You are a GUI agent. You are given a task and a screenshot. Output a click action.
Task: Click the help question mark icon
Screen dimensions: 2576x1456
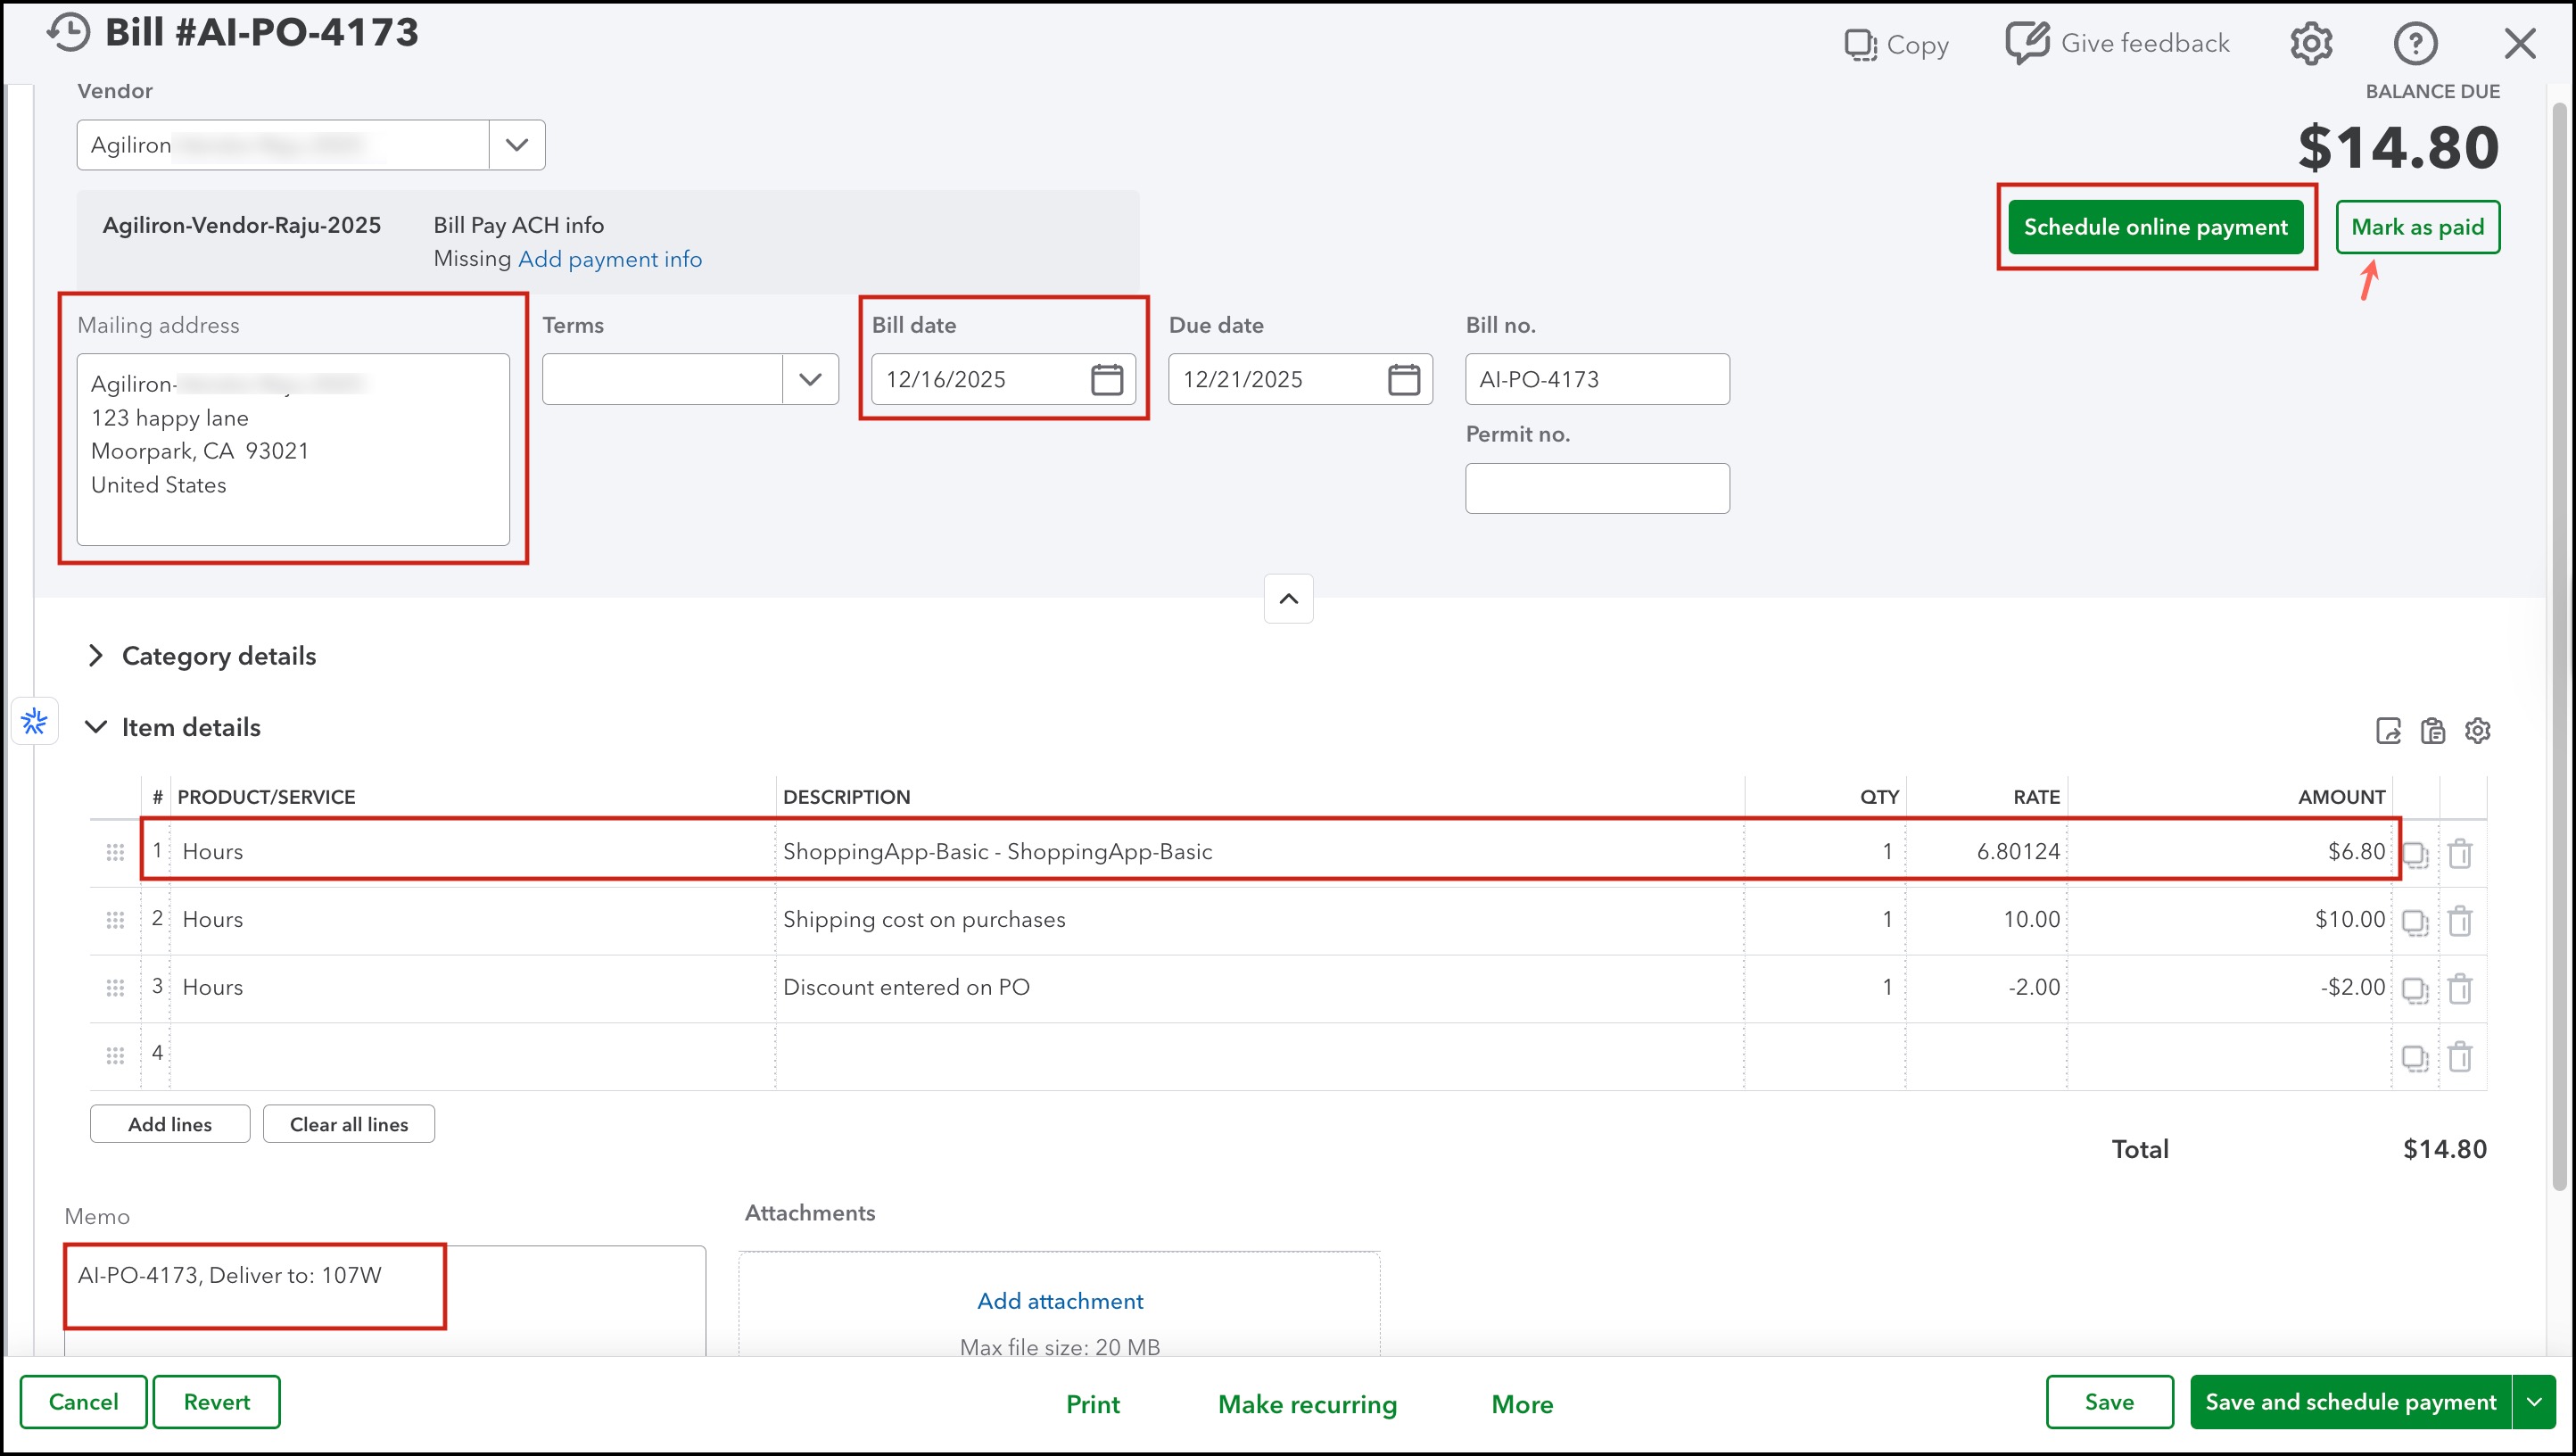pyautogui.click(x=2414, y=44)
